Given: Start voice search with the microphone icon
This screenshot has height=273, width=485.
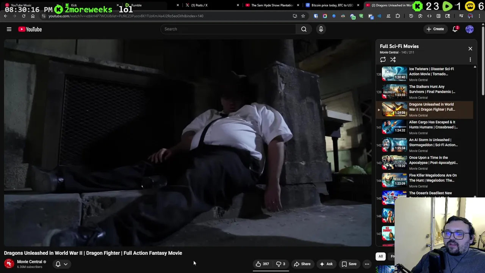Looking at the screenshot, I should click(x=321, y=29).
